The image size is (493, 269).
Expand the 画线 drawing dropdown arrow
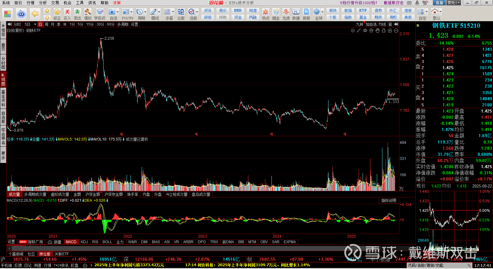point(159,12)
